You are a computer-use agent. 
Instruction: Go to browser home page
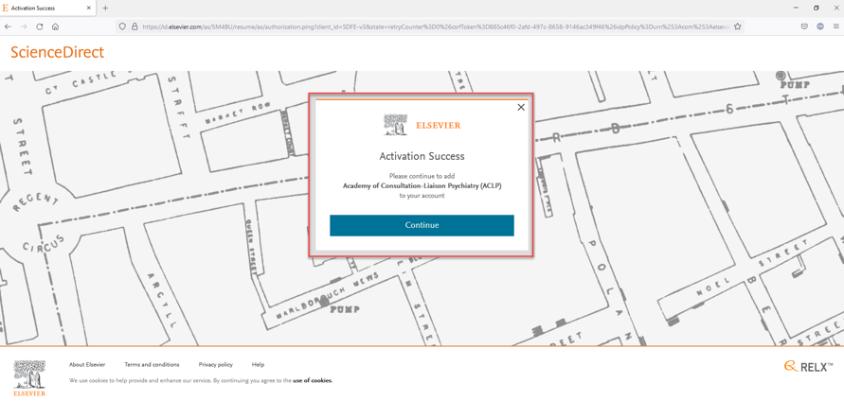[x=55, y=26]
